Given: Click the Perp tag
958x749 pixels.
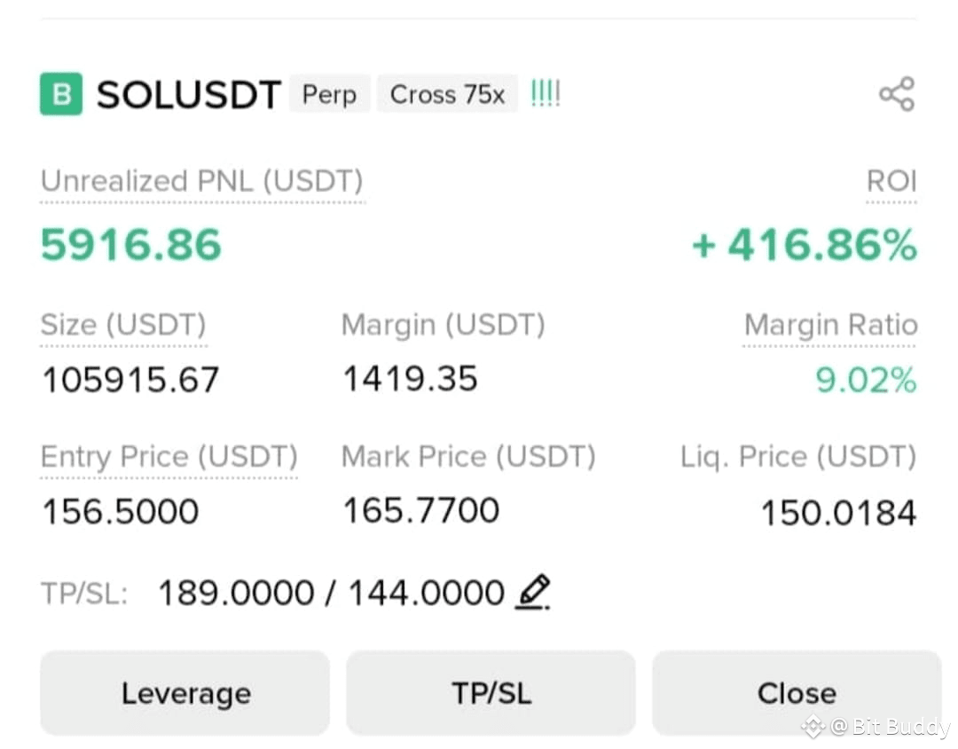Looking at the screenshot, I should [x=329, y=94].
